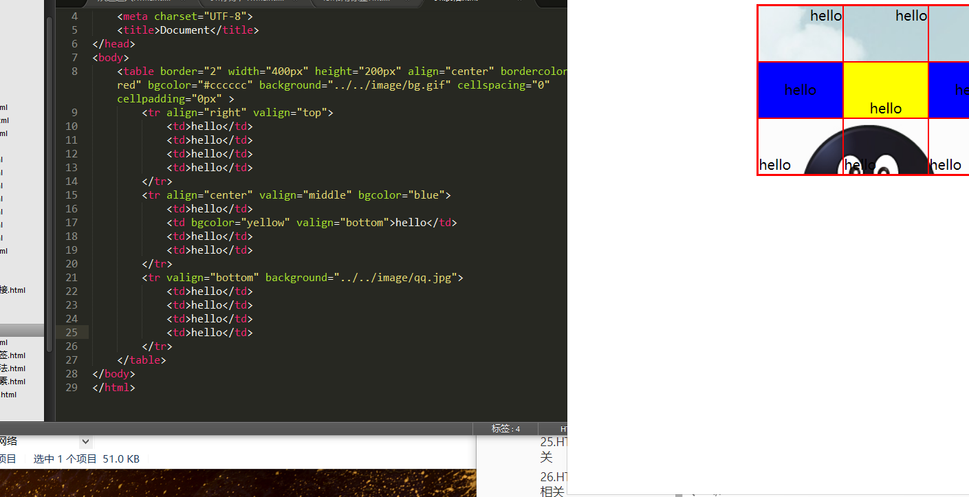Click hello in the bottom-left table cell
Viewport: 969px width, 497px height.
774,165
